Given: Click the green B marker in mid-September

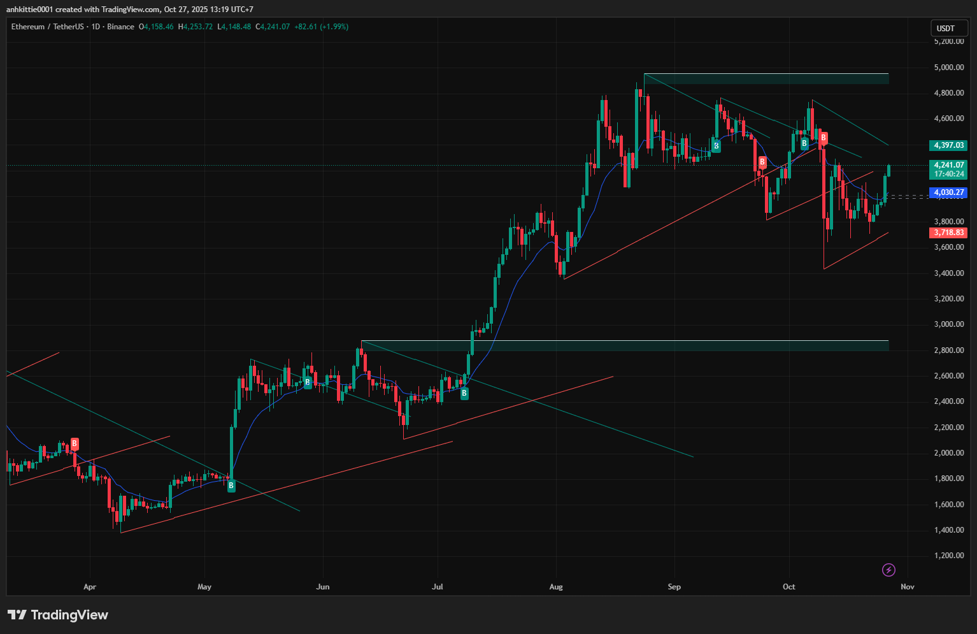Looking at the screenshot, I should pyautogui.click(x=717, y=146).
